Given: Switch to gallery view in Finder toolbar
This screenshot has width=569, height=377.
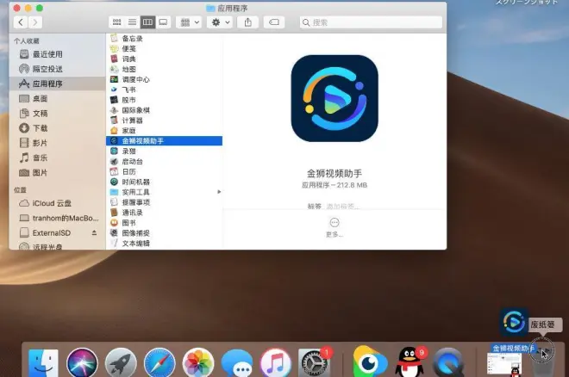Looking at the screenshot, I should click(x=163, y=22).
